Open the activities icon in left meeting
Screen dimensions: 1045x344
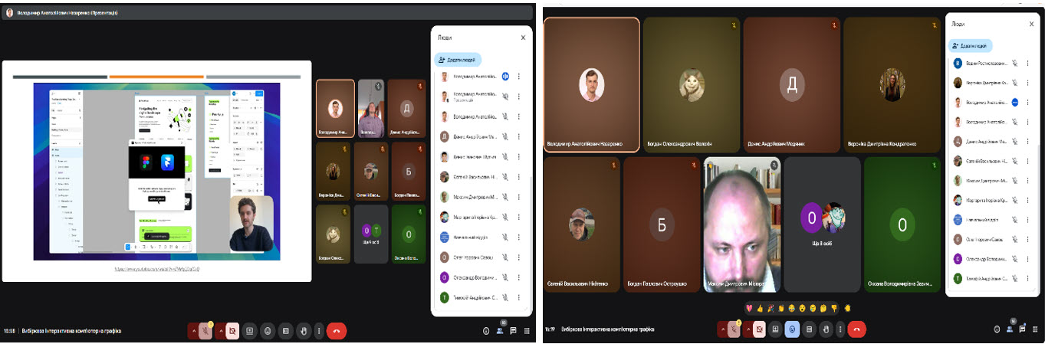pos(525,331)
